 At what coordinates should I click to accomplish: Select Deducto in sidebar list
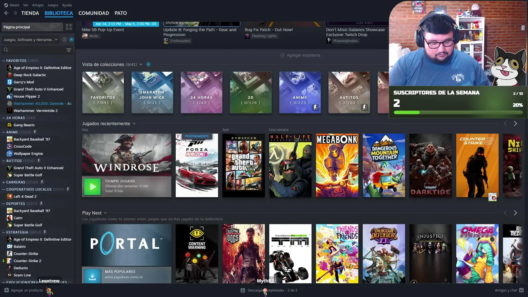pos(21,268)
